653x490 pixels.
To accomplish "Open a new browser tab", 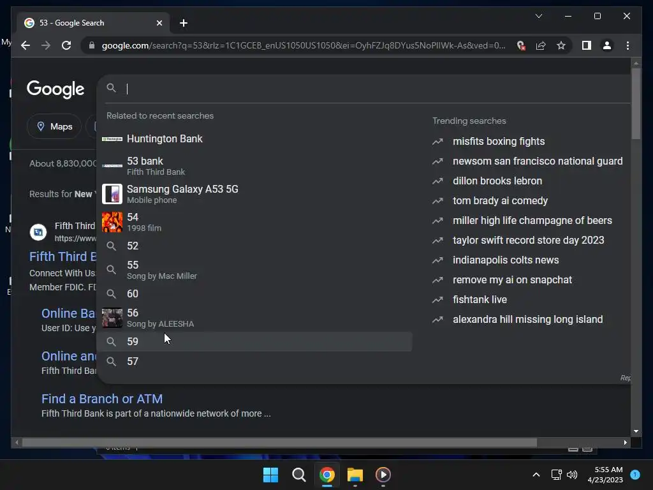I will click(x=184, y=23).
